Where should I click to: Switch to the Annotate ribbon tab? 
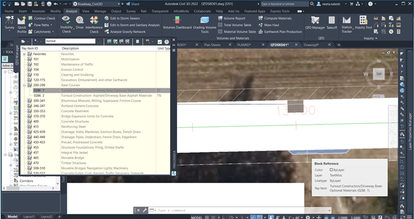pos(38,11)
